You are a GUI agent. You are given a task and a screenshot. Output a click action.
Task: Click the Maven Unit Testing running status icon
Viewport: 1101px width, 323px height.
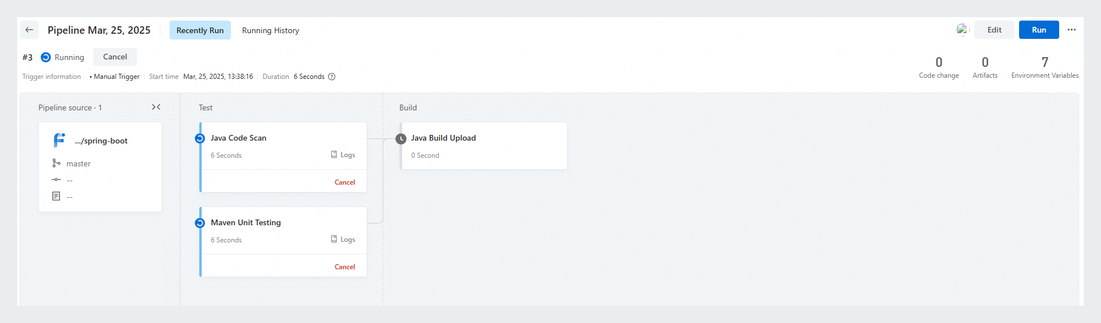coord(200,223)
